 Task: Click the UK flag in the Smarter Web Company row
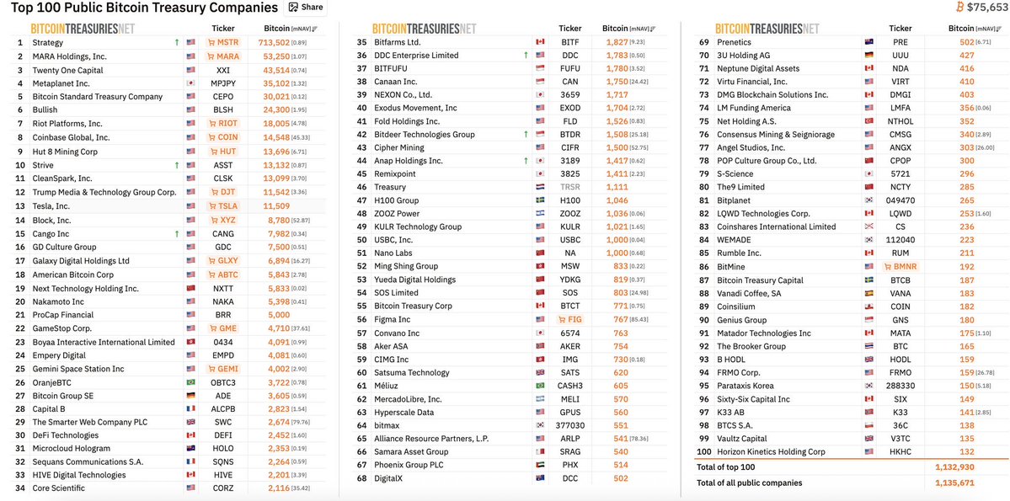[190, 422]
